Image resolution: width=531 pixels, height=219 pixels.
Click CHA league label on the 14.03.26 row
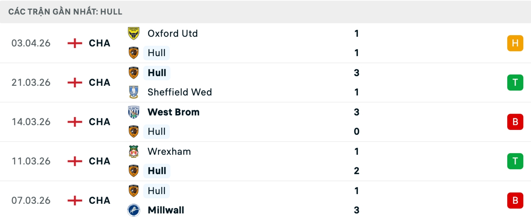click(x=99, y=122)
